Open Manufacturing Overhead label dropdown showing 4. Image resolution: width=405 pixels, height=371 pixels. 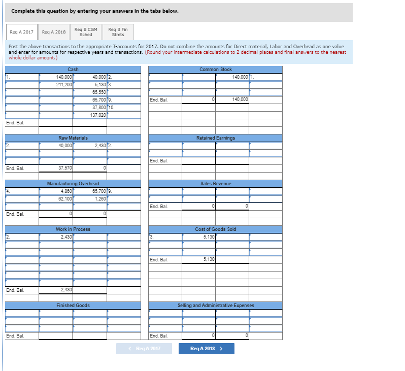[x=22, y=191]
